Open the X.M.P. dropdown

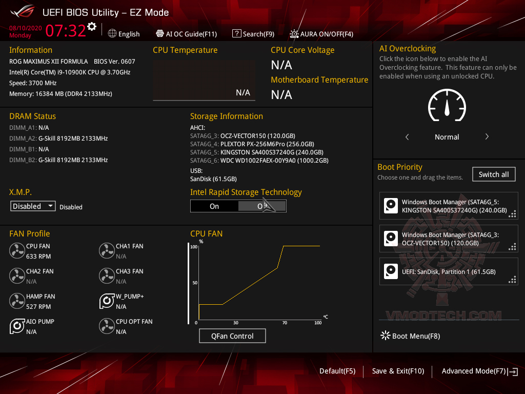click(x=33, y=206)
